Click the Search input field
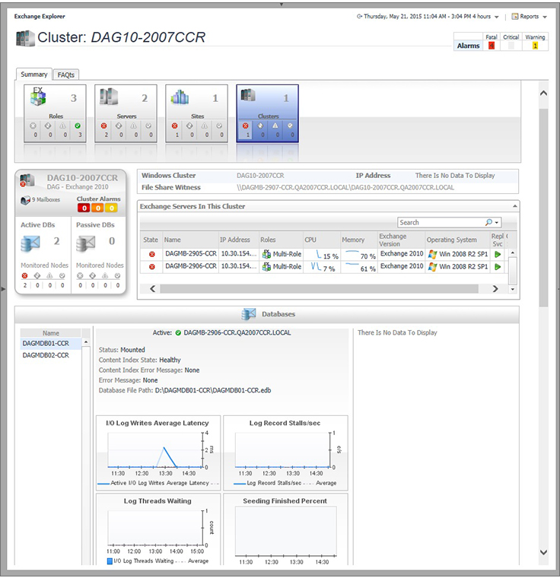The image size is (560, 578). (x=441, y=223)
